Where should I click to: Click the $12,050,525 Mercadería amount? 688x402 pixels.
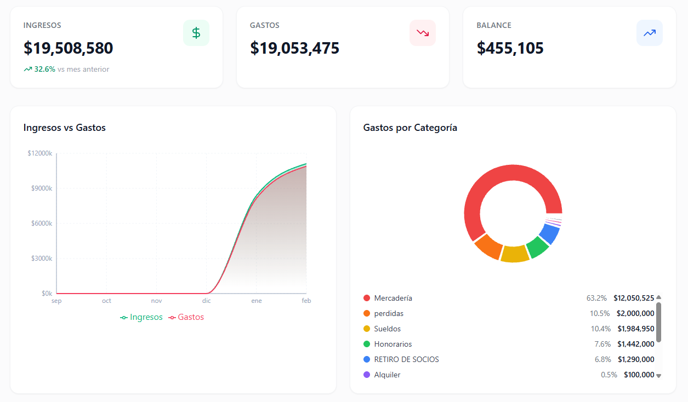coord(634,298)
